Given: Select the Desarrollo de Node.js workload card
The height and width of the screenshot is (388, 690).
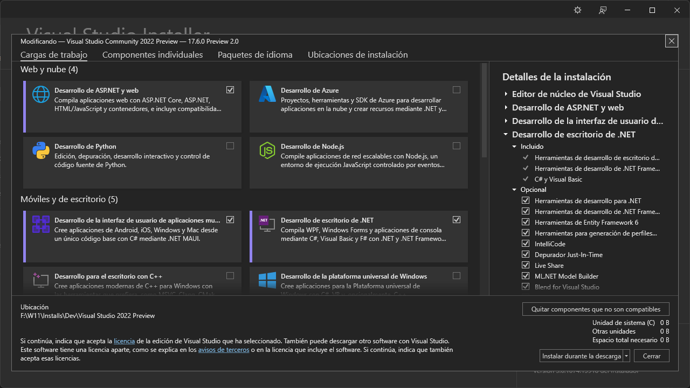Looking at the screenshot, I should point(358,163).
